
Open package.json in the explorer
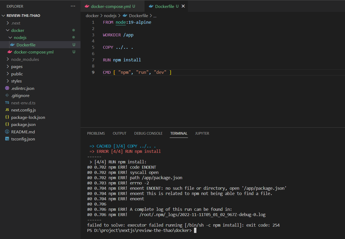(x=23, y=124)
